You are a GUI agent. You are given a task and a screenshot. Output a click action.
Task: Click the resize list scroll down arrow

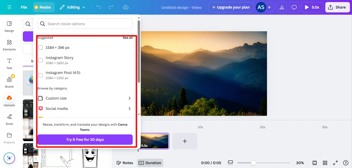[139, 114]
